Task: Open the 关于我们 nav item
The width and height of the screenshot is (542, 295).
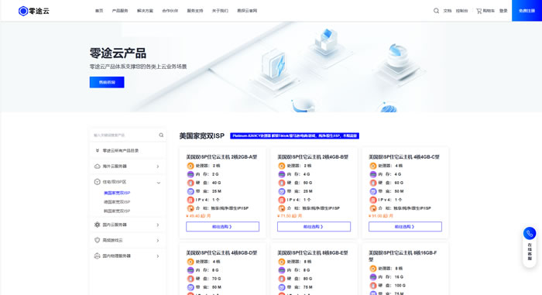Action: pyautogui.click(x=220, y=11)
